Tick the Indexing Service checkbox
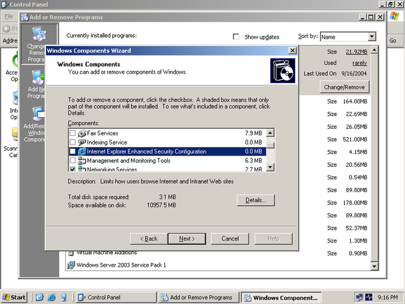The image size is (405, 304). tap(72, 142)
